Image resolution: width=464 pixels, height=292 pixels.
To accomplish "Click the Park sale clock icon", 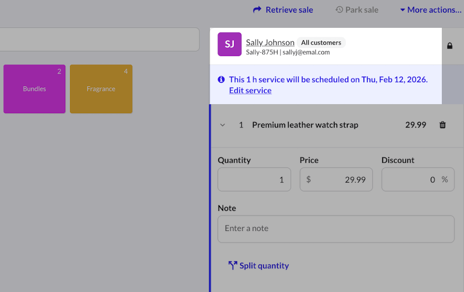I will [x=339, y=10].
